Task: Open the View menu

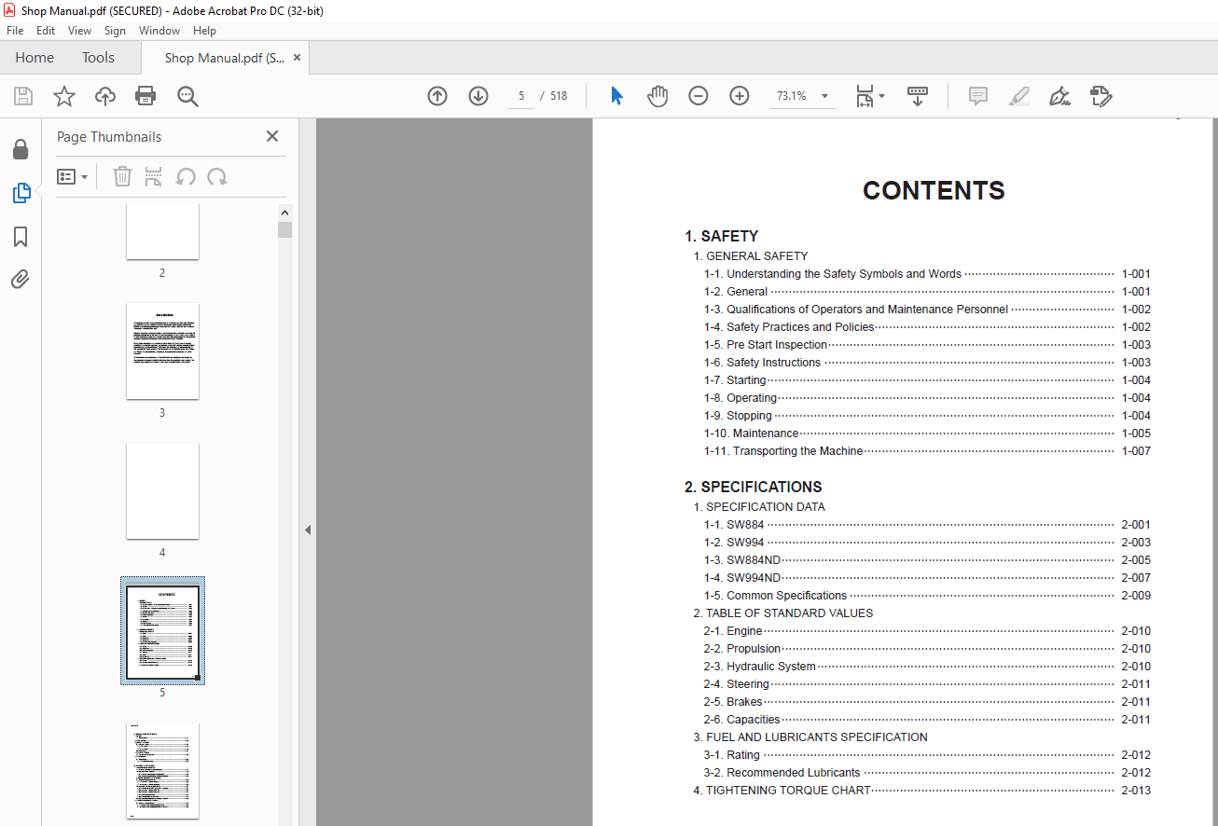Action: pyautogui.click(x=79, y=31)
